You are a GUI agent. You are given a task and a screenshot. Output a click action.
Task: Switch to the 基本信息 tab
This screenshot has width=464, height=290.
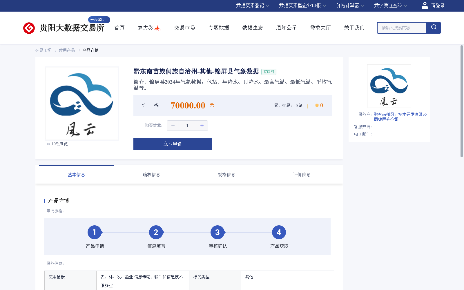76,175
